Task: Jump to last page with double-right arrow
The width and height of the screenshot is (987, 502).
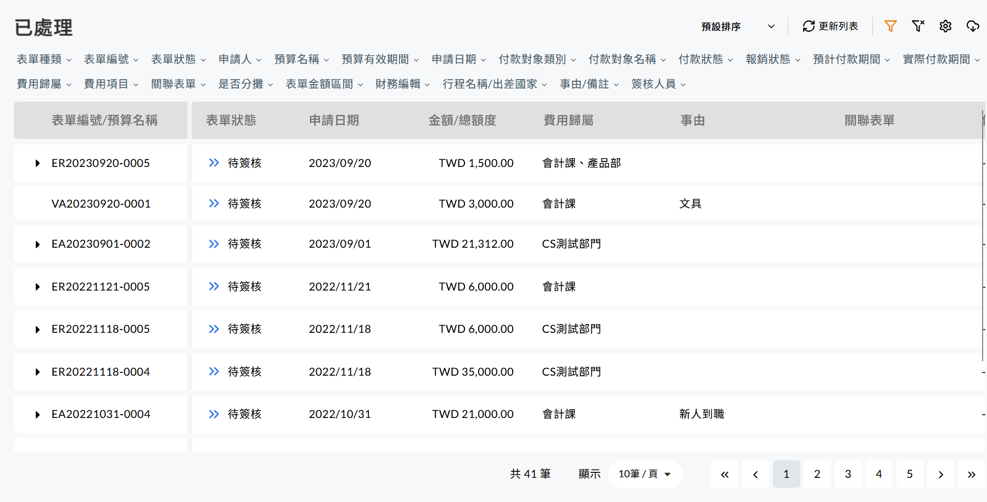Action: tap(971, 474)
